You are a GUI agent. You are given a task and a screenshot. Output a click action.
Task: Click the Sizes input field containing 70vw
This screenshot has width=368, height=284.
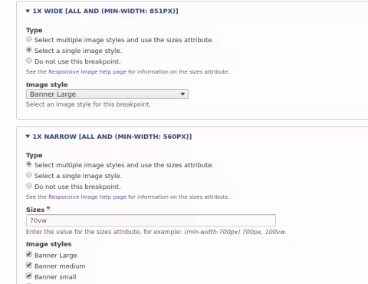click(x=151, y=220)
